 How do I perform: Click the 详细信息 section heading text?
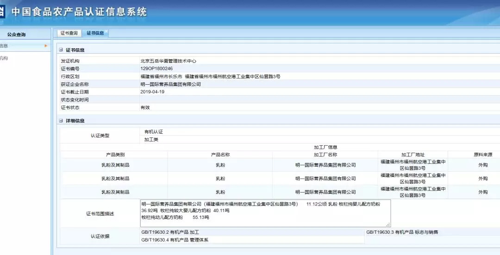click(x=75, y=121)
